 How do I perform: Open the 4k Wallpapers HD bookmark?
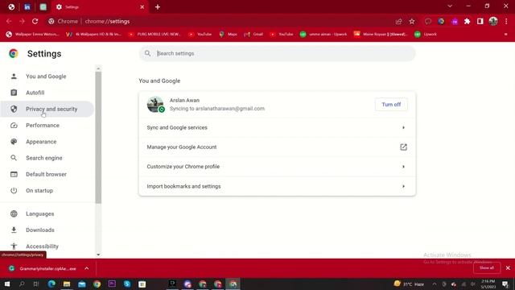pos(93,34)
